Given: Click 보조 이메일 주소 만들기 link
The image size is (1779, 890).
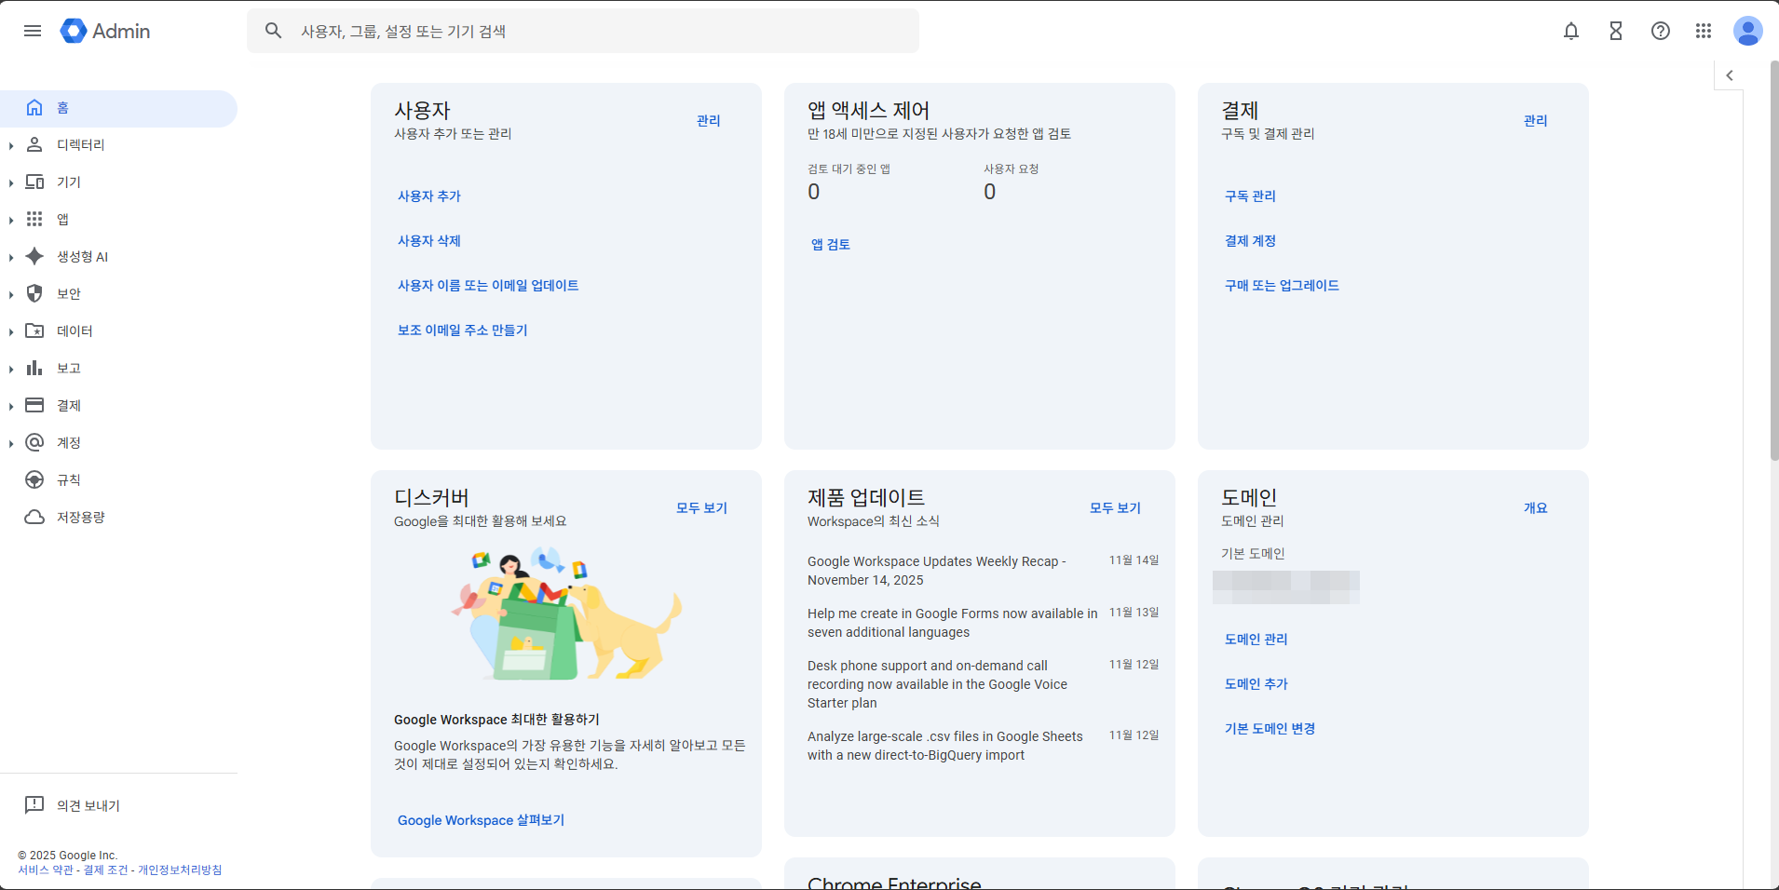Looking at the screenshot, I should pos(463,330).
